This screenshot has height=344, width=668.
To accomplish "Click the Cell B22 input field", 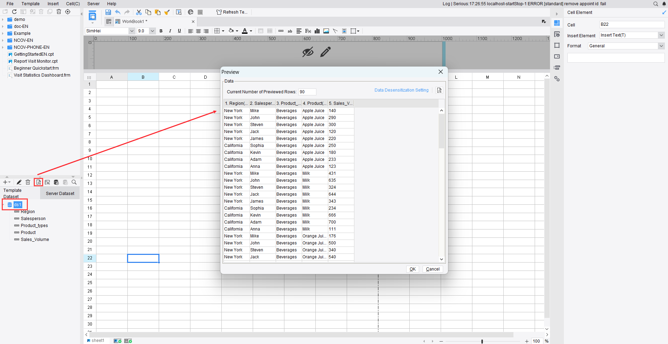I will tap(632, 24).
